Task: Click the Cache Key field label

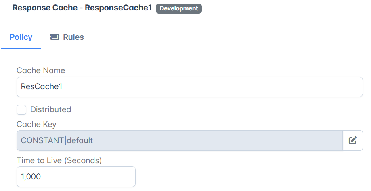Action: click(x=36, y=124)
